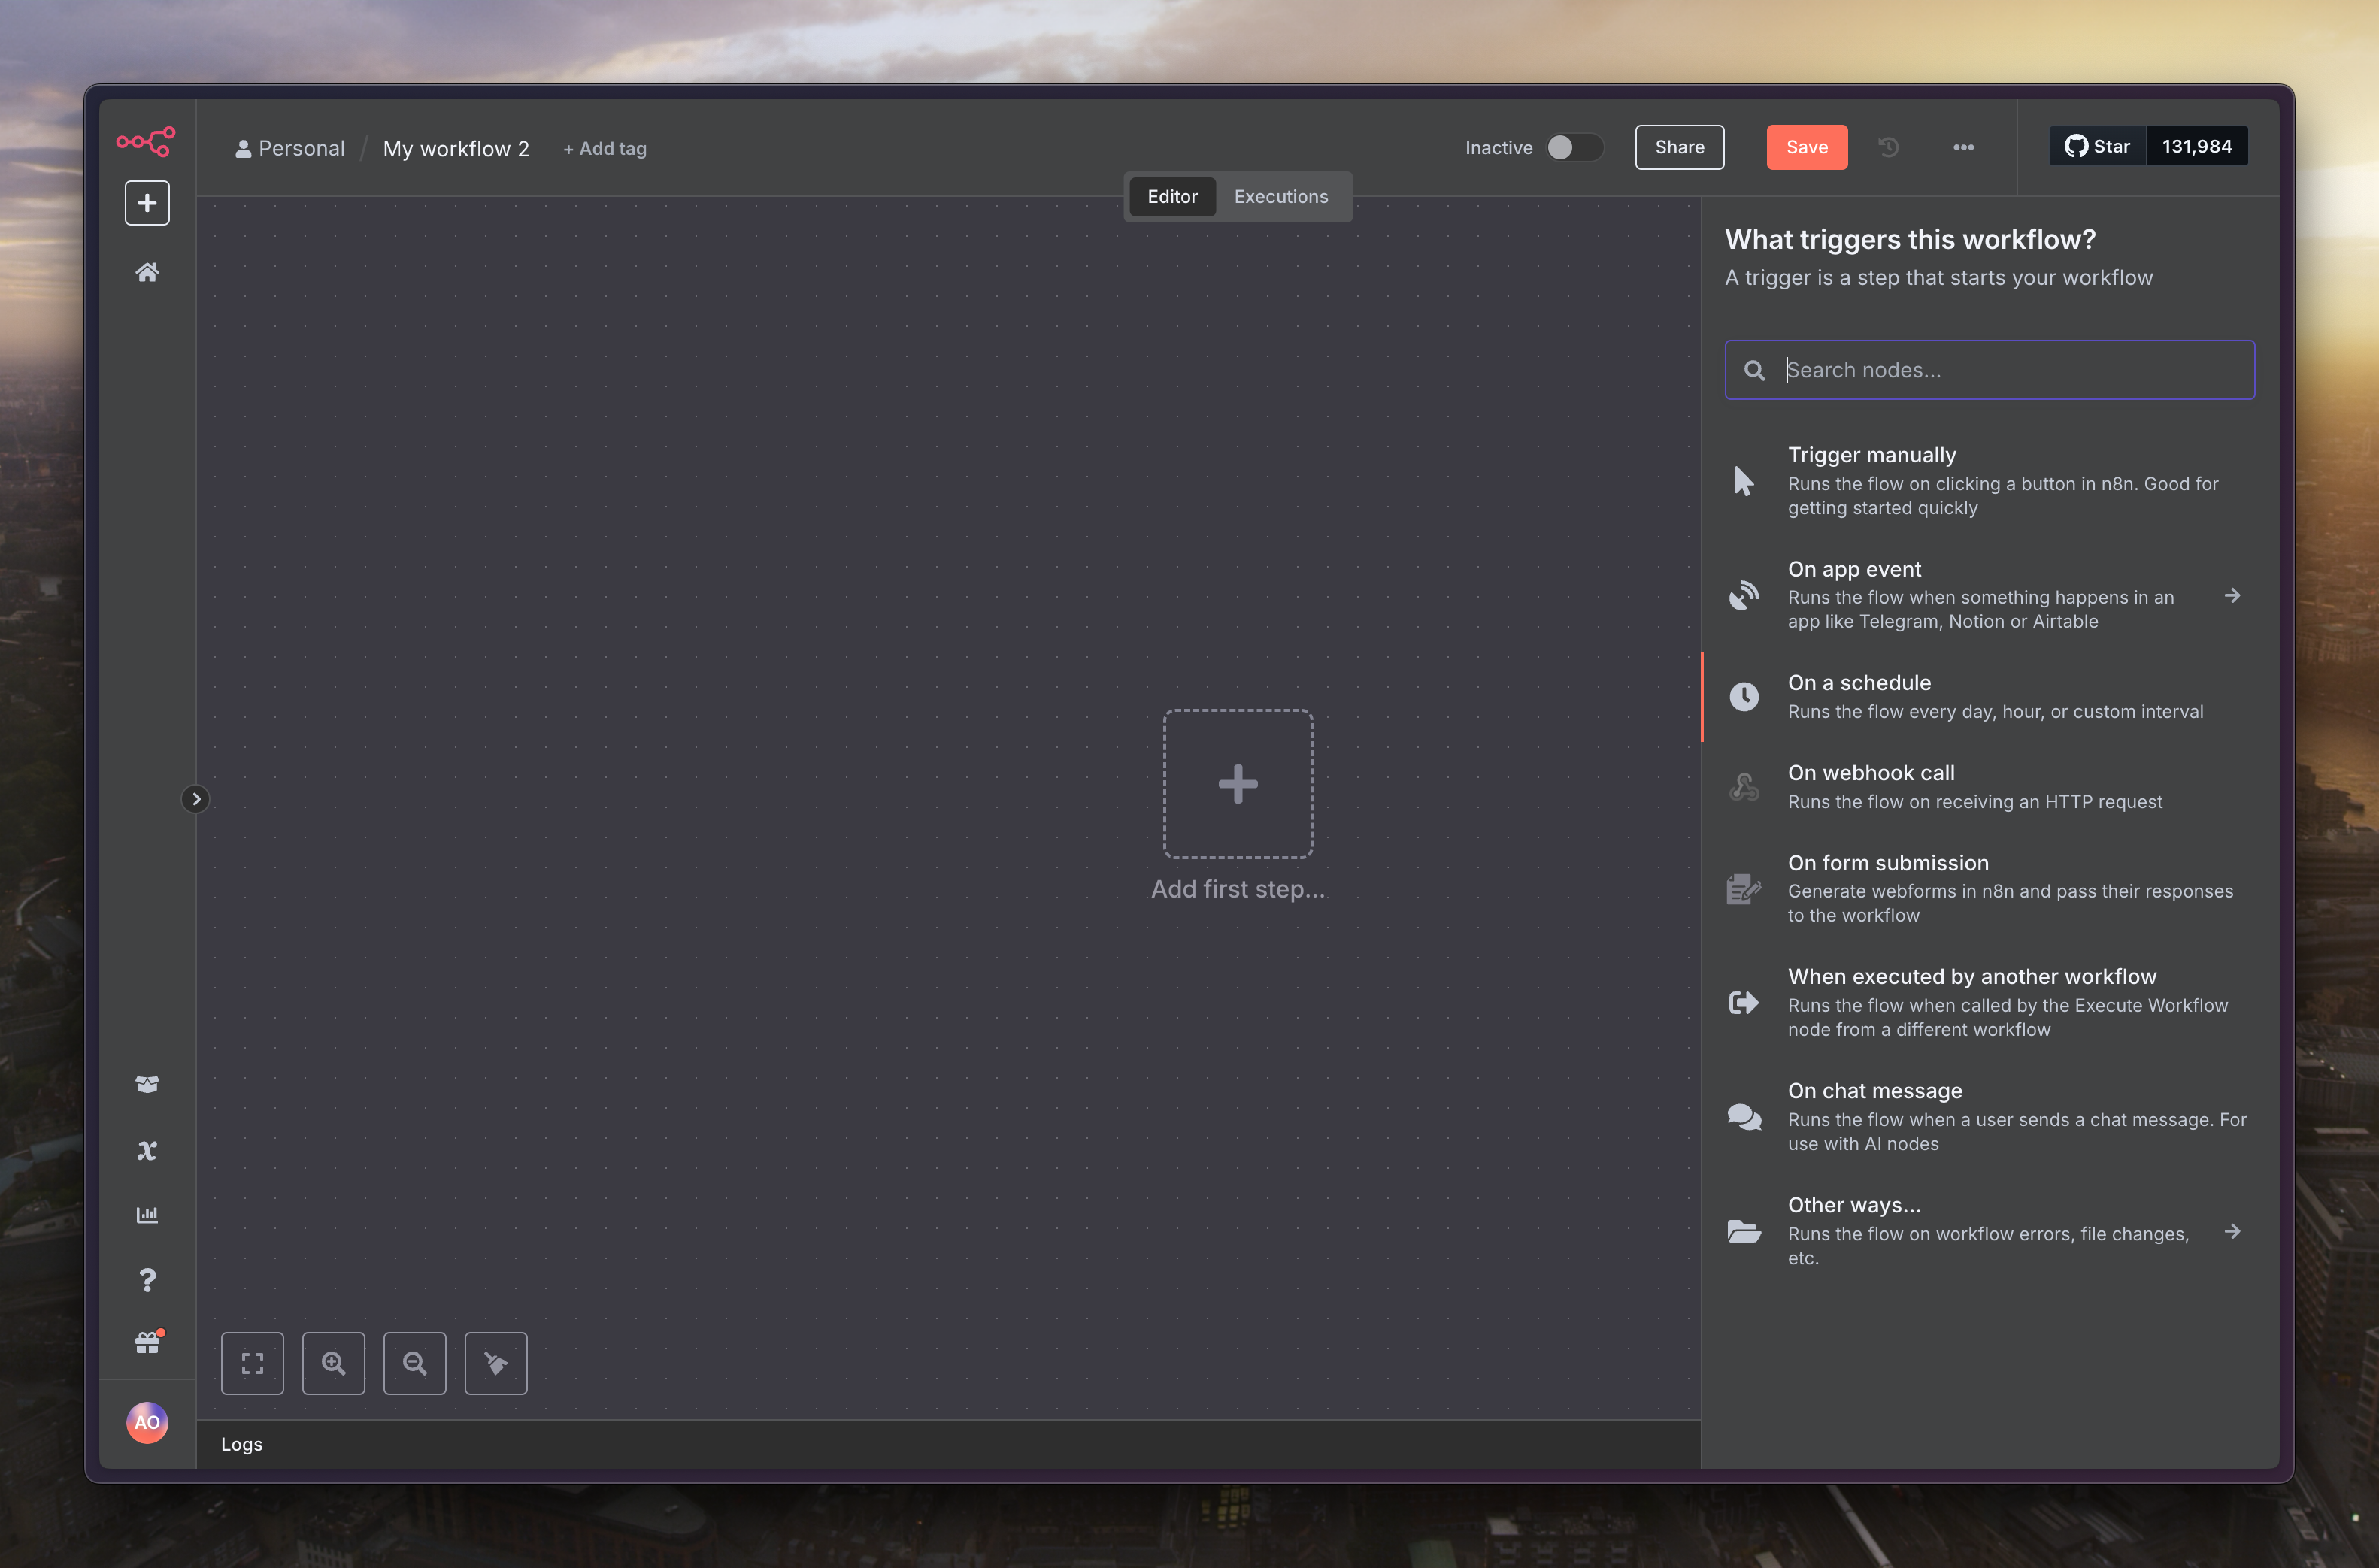Expand the collapsed left sidebar chevron
Viewport: 2379px width, 1568px height.
(x=196, y=799)
